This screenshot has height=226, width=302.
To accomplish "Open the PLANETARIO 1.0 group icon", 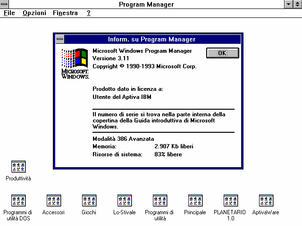I will pos(231,200).
